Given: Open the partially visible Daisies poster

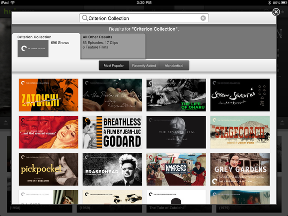Looking at the screenshot, I should (49, 197).
